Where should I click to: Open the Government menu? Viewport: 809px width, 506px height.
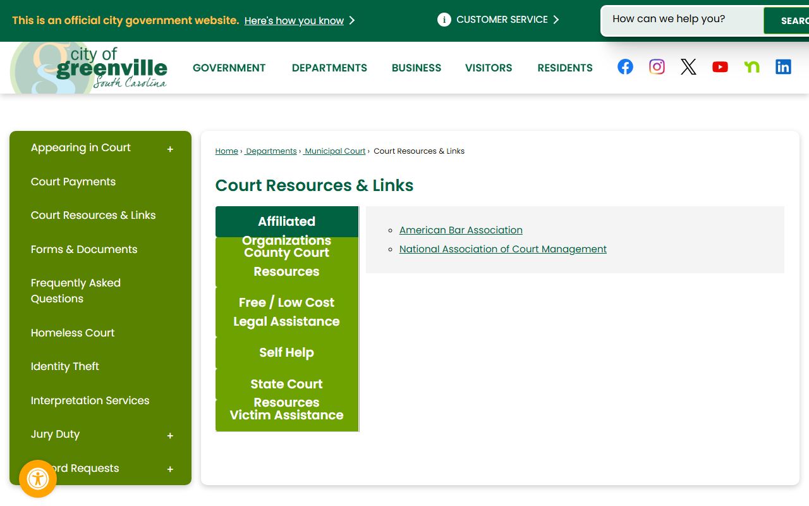tap(229, 68)
